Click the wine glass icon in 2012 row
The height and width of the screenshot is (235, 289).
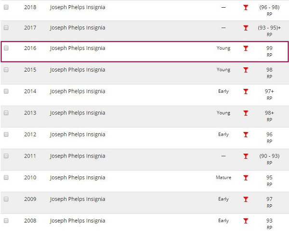pos(246,135)
